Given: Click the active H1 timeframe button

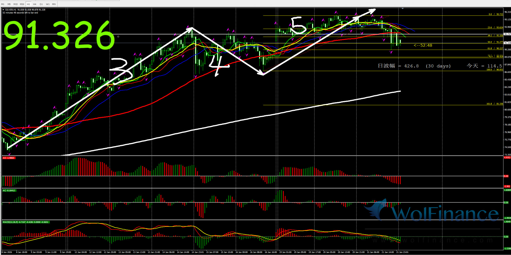Looking at the screenshot, I should tap(28, 4).
